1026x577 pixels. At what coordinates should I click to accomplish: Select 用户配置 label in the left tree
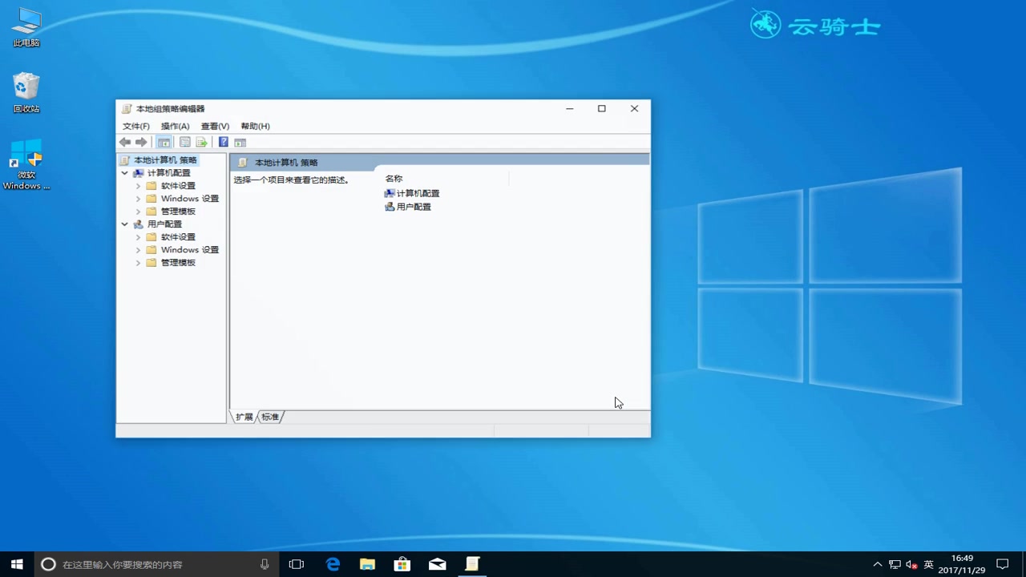(x=164, y=224)
